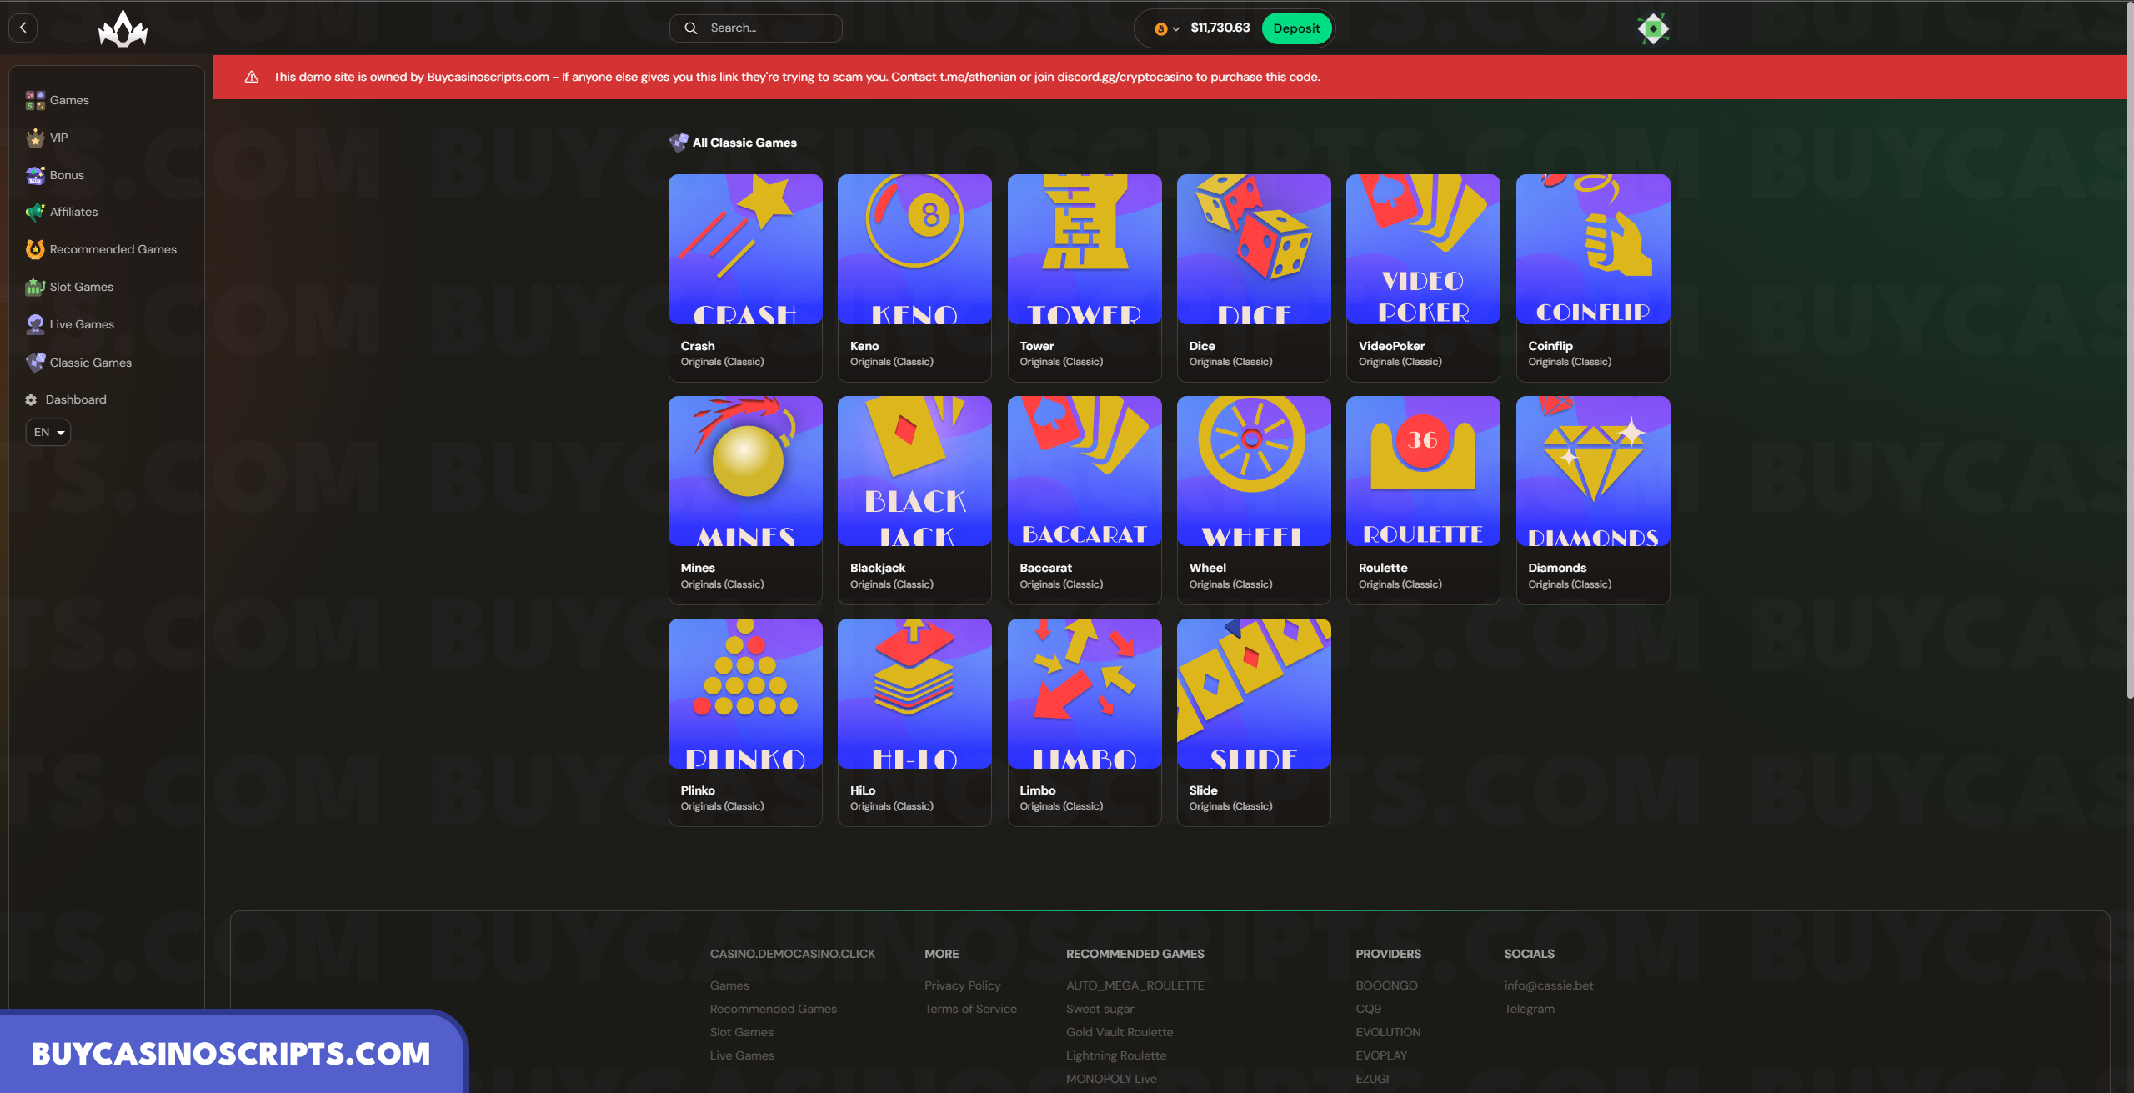This screenshot has height=1093, width=2134.
Task: Expand the EN language dropdown
Action: [48, 432]
